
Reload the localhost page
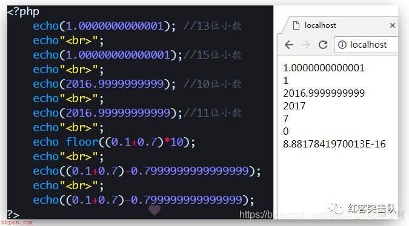323,45
